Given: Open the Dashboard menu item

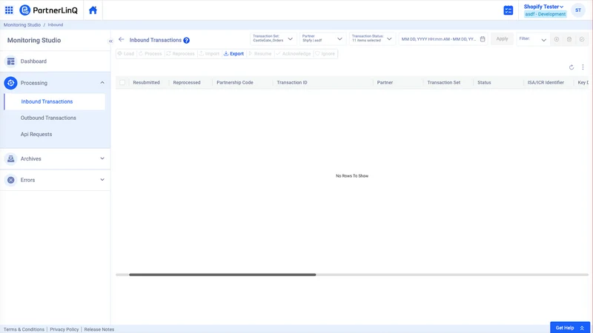Looking at the screenshot, I should (x=55, y=61).
